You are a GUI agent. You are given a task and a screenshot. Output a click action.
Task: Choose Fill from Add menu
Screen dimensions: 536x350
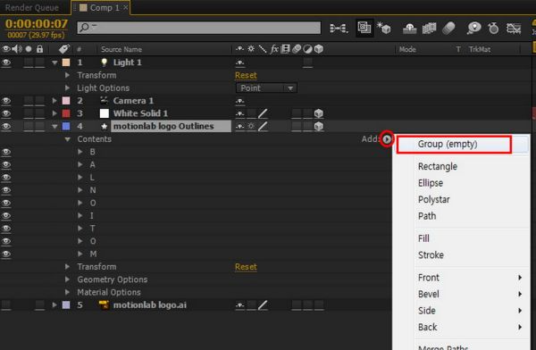click(x=423, y=238)
